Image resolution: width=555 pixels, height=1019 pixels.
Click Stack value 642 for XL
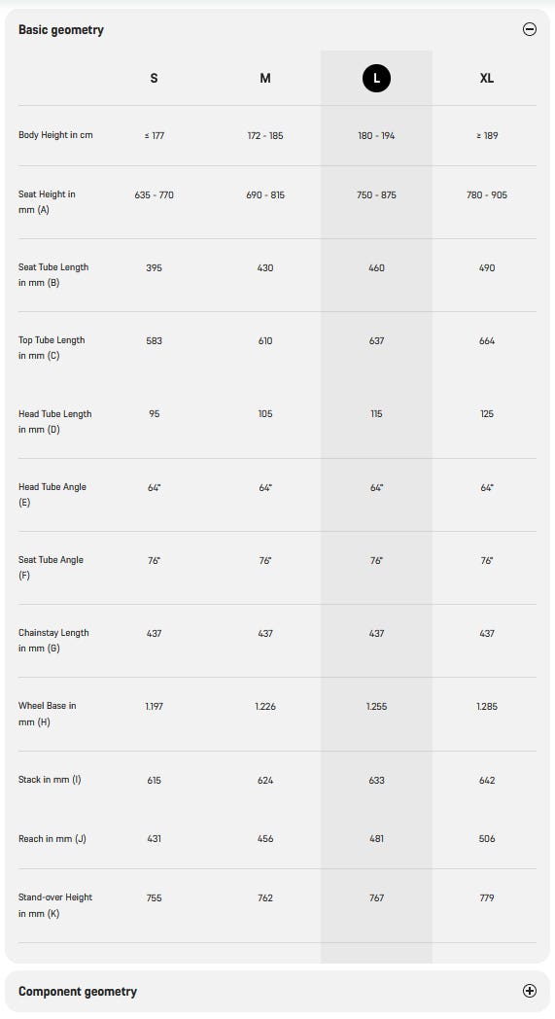[487, 781]
